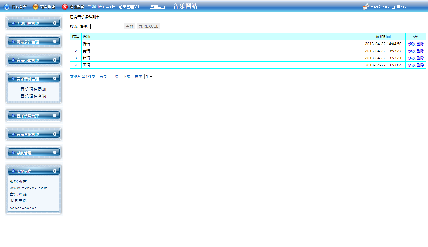Screen dimensions: 428x247
Task: Go to the 末页 pagination link
Action: [x=138, y=76]
